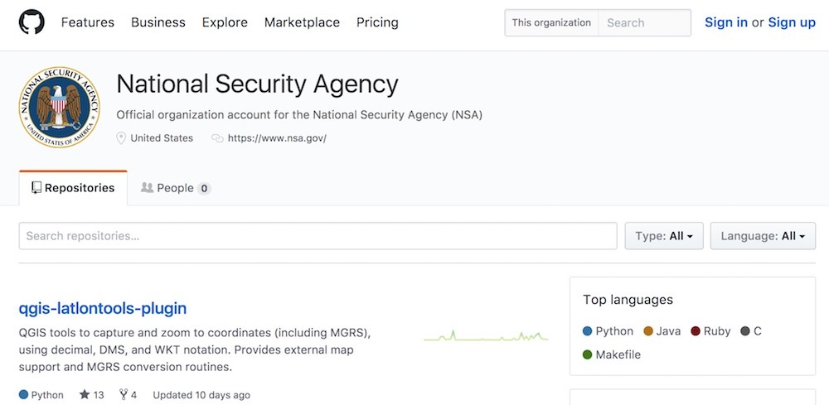Select the link chain icon beside nsa.gov

pos(217,138)
